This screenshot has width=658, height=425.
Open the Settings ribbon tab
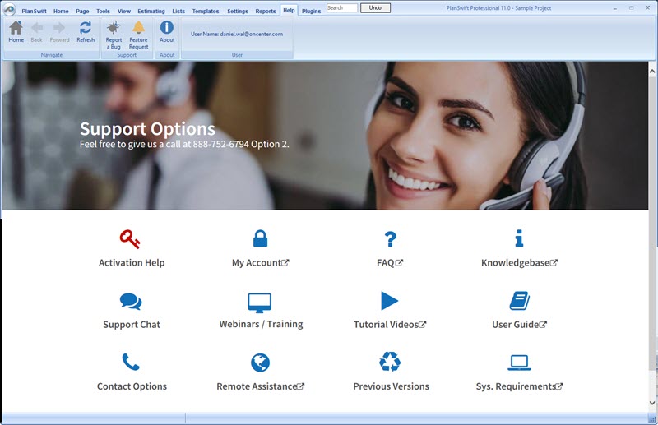[238, 12]
